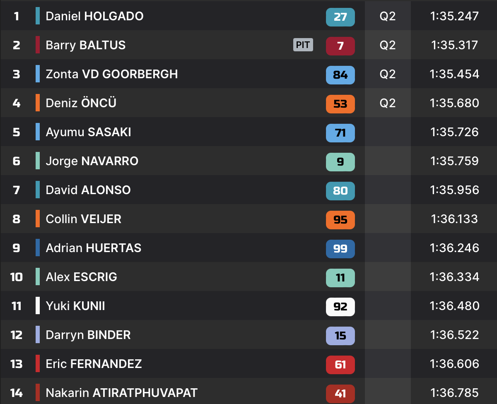Click Ayumu SASAKI's light blue team stripe
This screenshot has height=404, width=497.
pos(38,132)
